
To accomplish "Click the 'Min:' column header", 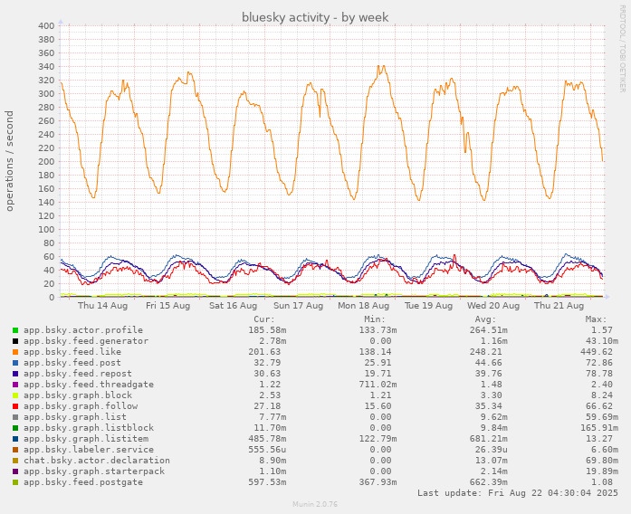I will tap(375, 319).
